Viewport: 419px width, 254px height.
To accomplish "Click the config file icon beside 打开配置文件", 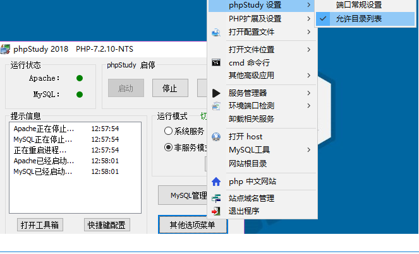I will [x=216, y=33].
